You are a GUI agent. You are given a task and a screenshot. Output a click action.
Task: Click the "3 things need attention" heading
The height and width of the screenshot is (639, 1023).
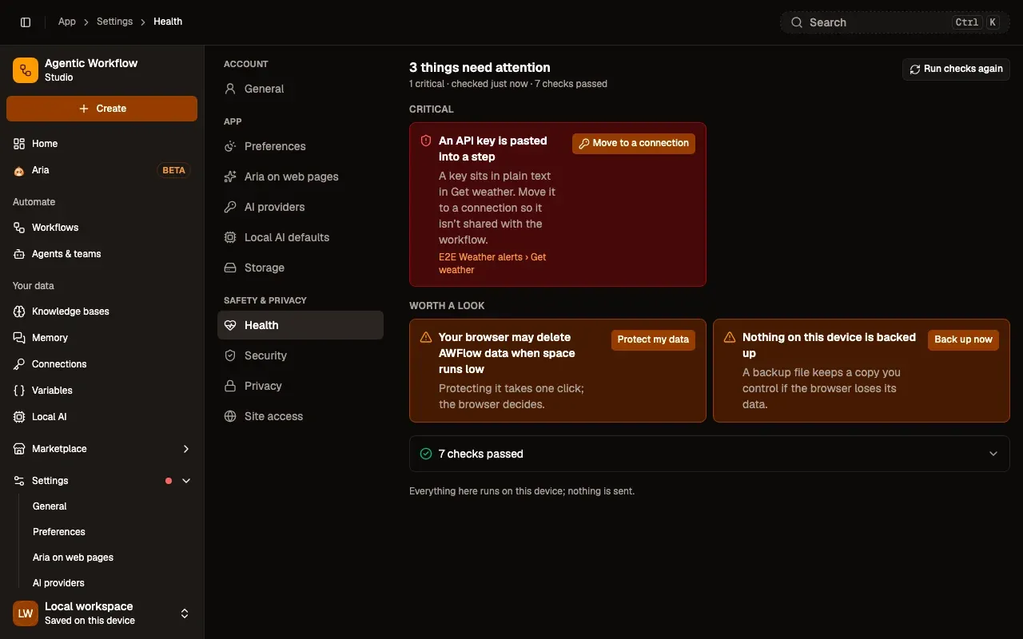click(480, 68)
